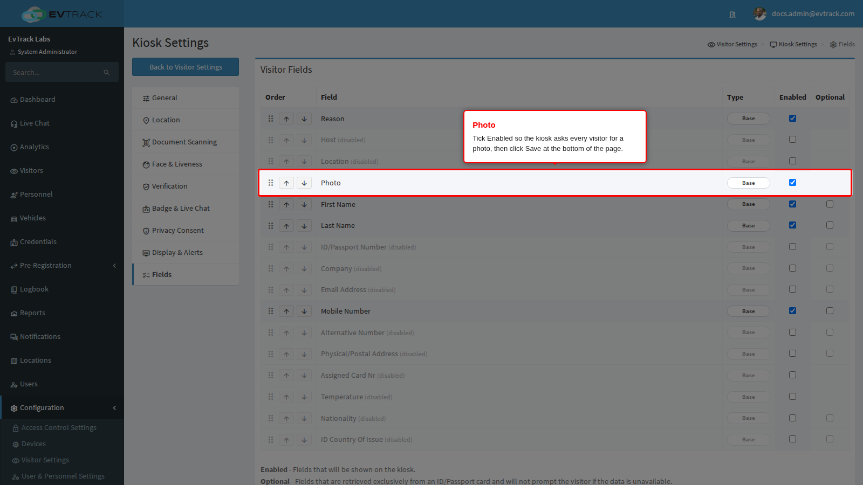Open Document Scanning settings
The image size is (863, 485).
[x=186, y=142]
